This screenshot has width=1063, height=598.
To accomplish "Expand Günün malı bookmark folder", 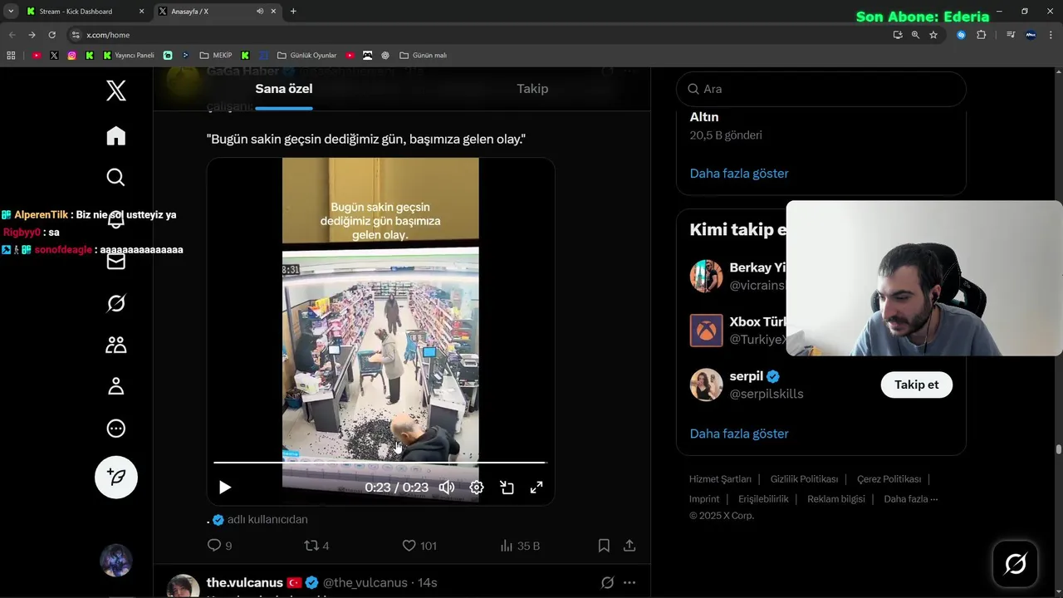I will click(424, 56).
